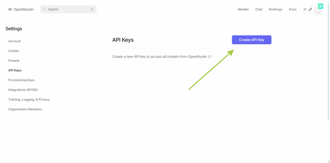Open the Docs link
Image resolution: width=330 pixels, height=163 pixels.
coord(293,9)
